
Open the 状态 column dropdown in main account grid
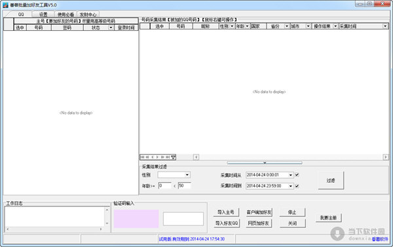click(111, 28)
